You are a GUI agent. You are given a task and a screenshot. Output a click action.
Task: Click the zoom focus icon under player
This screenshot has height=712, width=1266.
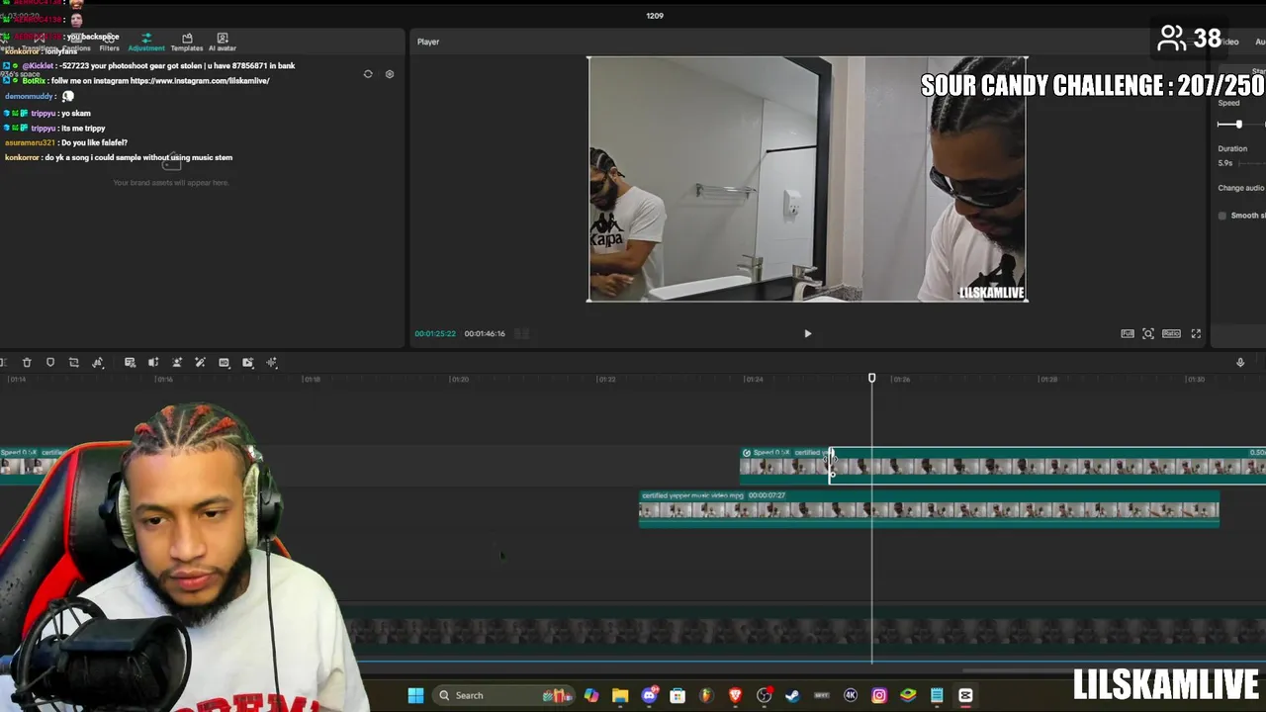click(x=1148, y=334)
